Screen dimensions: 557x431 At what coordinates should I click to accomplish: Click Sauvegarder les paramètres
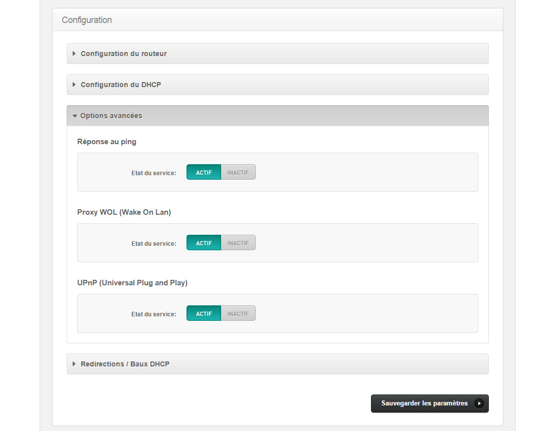click(424, 403)
